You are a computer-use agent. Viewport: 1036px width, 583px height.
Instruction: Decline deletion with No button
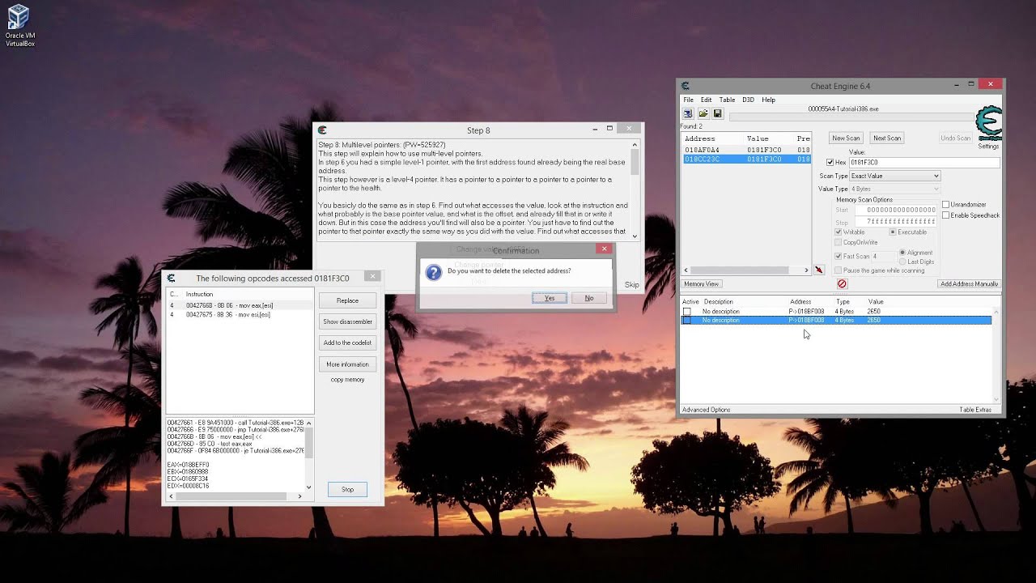pyautogui.click(x=589, y=298)
